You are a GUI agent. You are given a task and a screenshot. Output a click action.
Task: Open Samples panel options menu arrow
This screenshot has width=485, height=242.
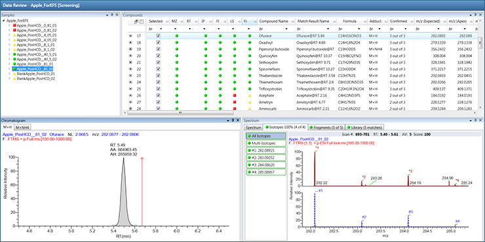click(x=107, y=15)
